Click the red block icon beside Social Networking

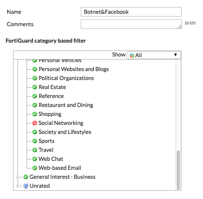click(x=35, y=123)
